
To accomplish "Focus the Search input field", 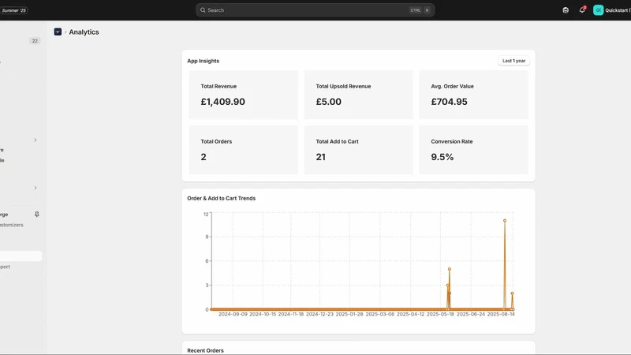I will pos(315,10).
